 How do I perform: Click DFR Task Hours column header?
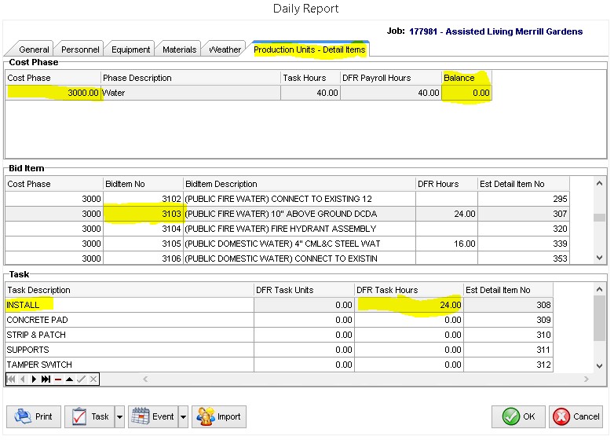pos(409,290)
